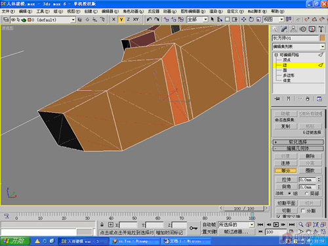Click the 拉伸 (Extrude) button
328x246 pixels.
click(286, 180)
